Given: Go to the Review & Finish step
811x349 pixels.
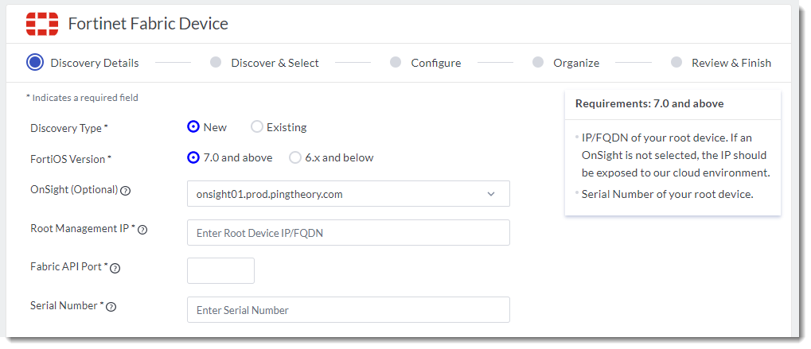Looking at the screenshot, I should click(x=731, y=63).
